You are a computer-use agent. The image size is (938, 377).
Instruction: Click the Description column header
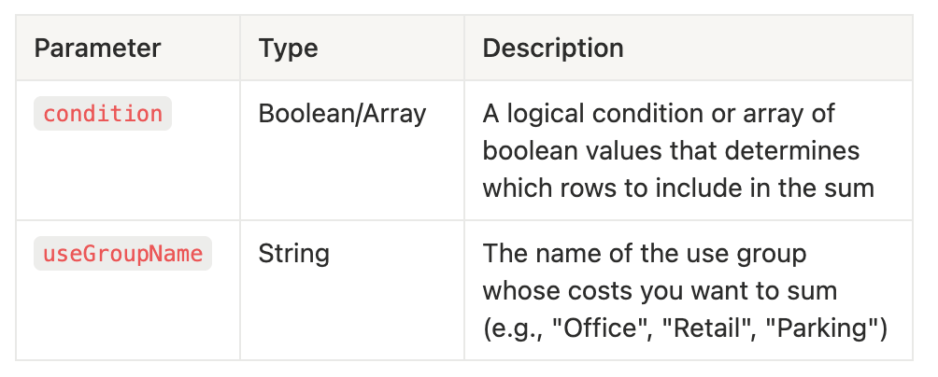[x=553, y=49]
